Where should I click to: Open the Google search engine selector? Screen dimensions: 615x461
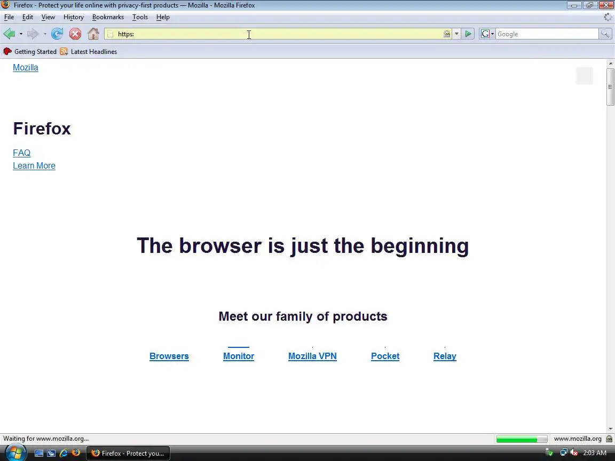tap(487, 34)
